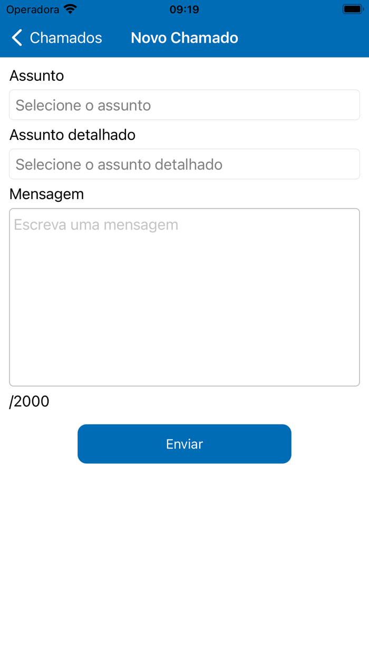Tap the message field placeholder text
The width and height of the screenshot is (369, 657).
tap(95, 224)
